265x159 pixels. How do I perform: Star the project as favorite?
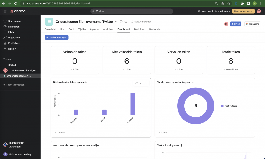(x=126, y=22)
